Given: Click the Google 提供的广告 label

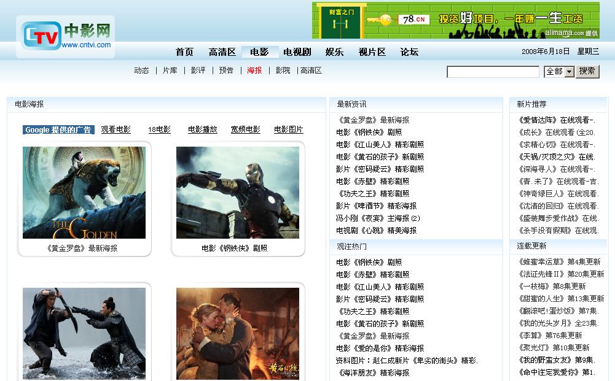Looking at the screenshot, I should tap(58, 129).
